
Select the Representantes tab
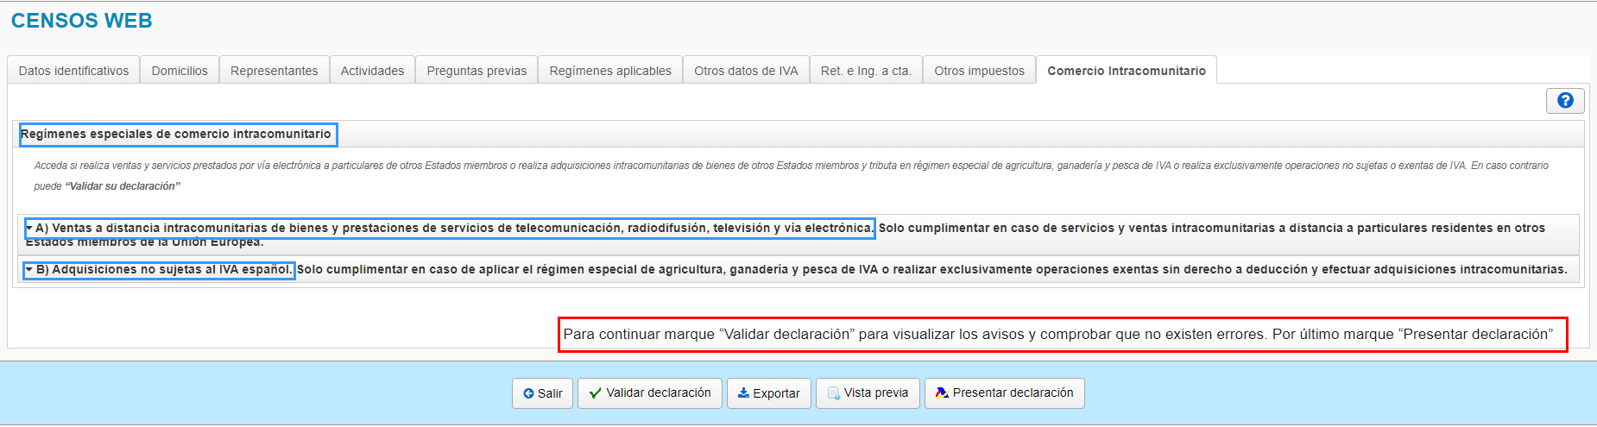click(x=274, y=71)
